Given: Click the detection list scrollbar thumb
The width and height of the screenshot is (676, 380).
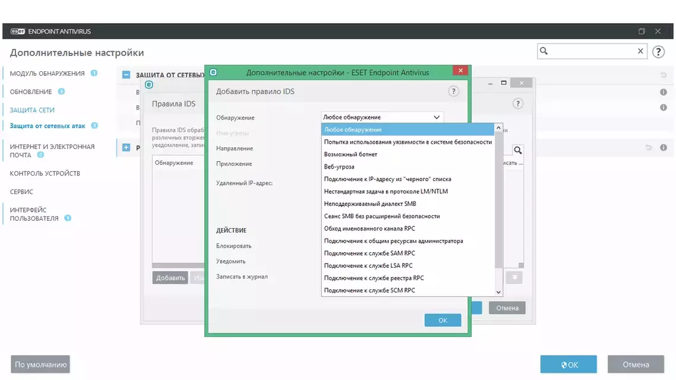Looking at the screenshot, I should pos(498,200).
